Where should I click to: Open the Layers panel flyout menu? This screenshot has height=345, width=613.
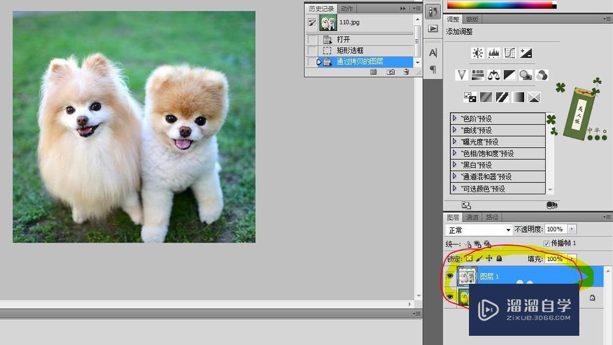607,217
